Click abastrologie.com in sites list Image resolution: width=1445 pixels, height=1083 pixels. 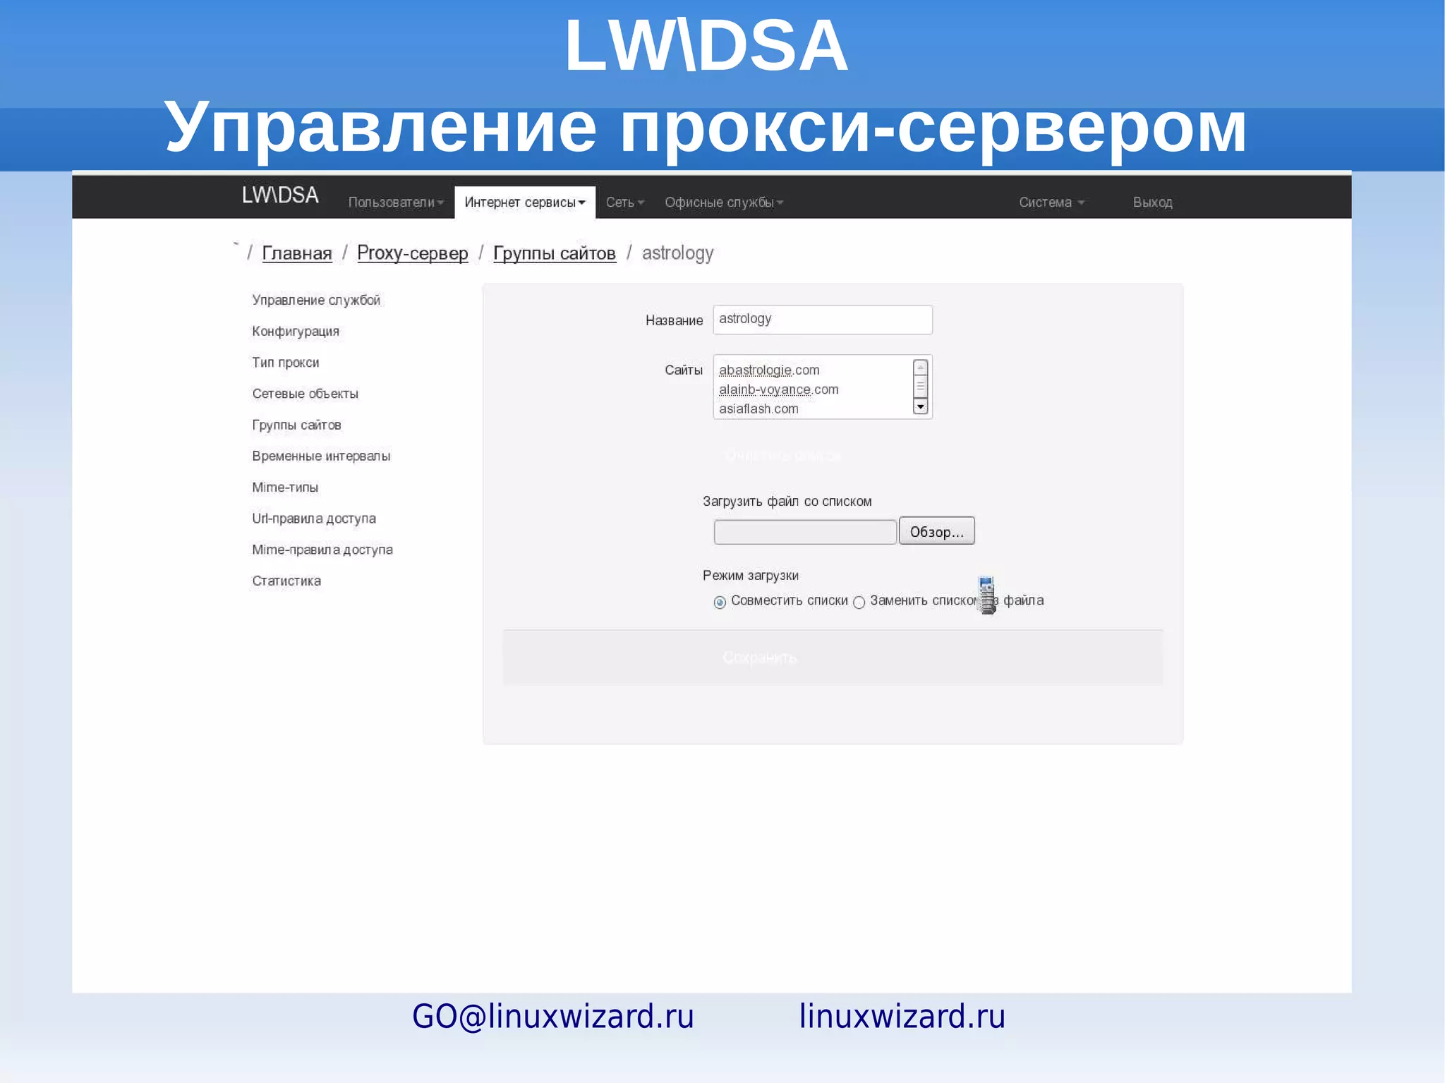click(769, 370)
